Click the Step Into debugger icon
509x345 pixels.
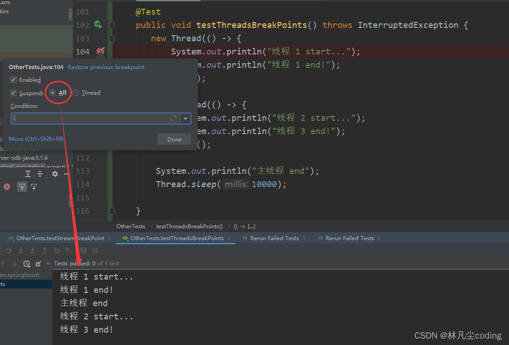(21, 250)
